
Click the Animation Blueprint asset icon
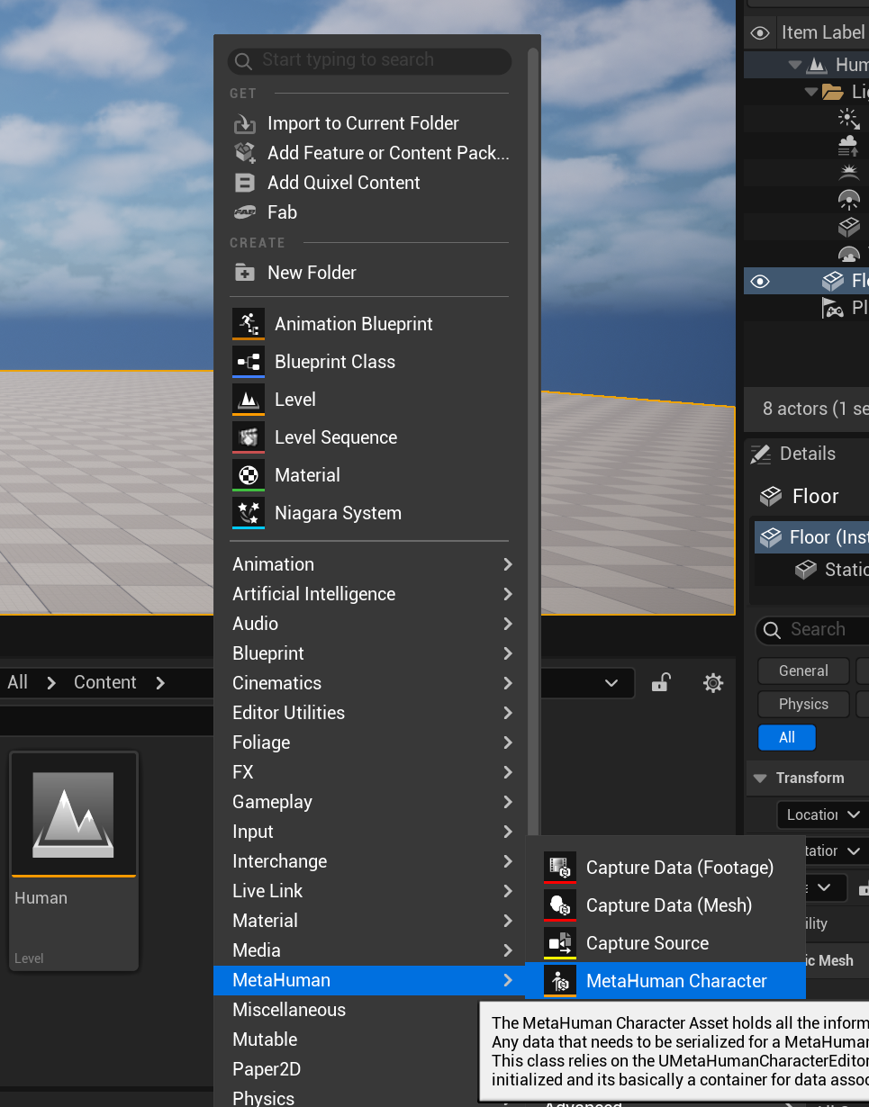[x=249, y=324]
